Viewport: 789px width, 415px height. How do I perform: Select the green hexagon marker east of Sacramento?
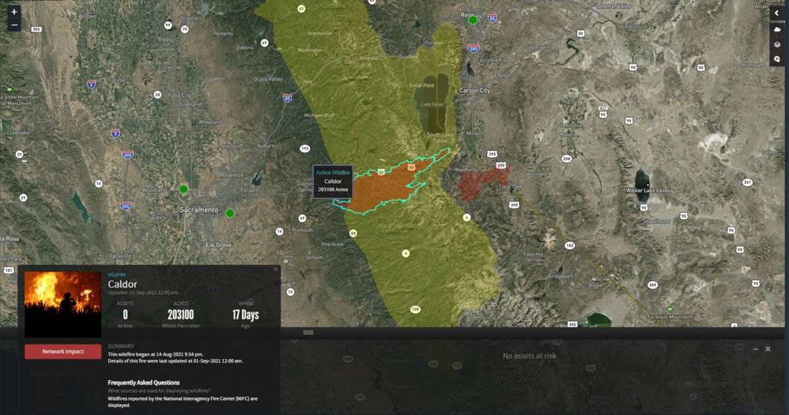(x=230, y=213)
